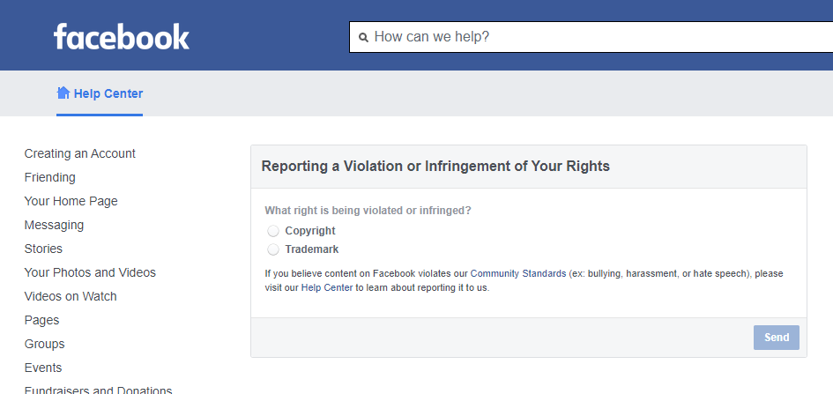Click the Help Center home icon
This screenshot has height=394, width=833.
[x=63, y=93]
